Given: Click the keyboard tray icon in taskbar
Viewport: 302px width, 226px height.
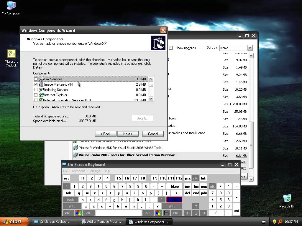Looking at the screenshot, I should pos(264,222).
